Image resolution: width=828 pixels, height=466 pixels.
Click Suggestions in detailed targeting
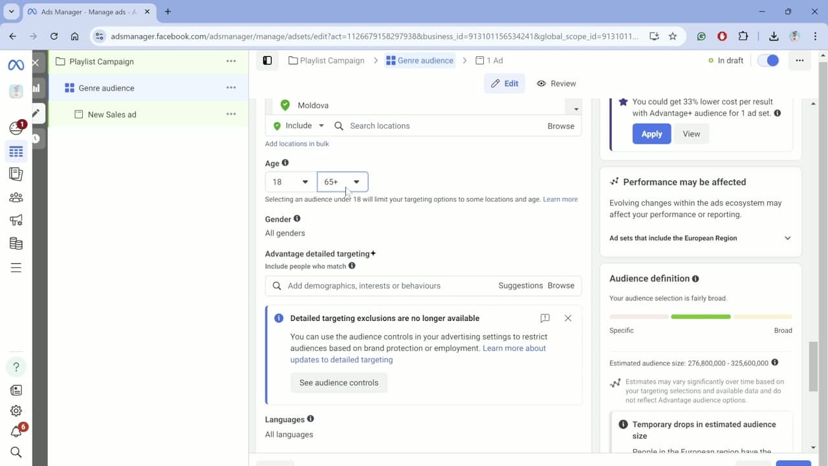point(521,285)
